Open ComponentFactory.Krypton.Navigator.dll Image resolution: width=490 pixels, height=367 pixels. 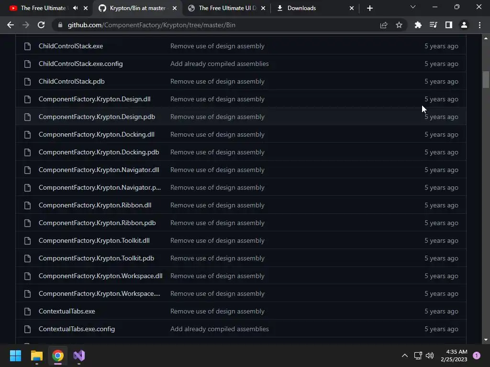99,170
